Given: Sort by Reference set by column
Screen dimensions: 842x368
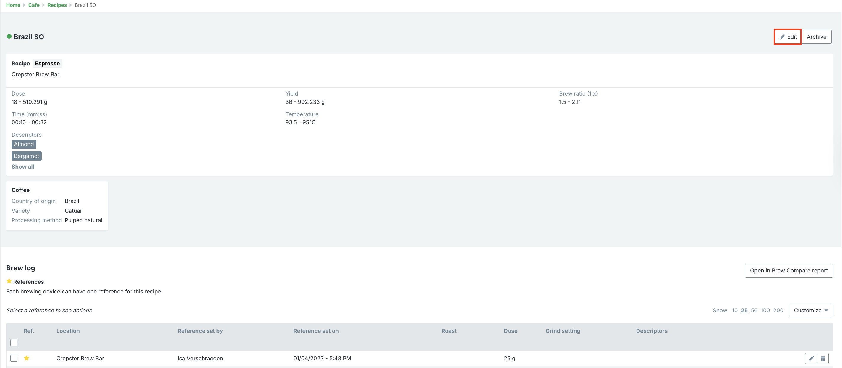Looking at the screenshot, I should tap(200, 331).
